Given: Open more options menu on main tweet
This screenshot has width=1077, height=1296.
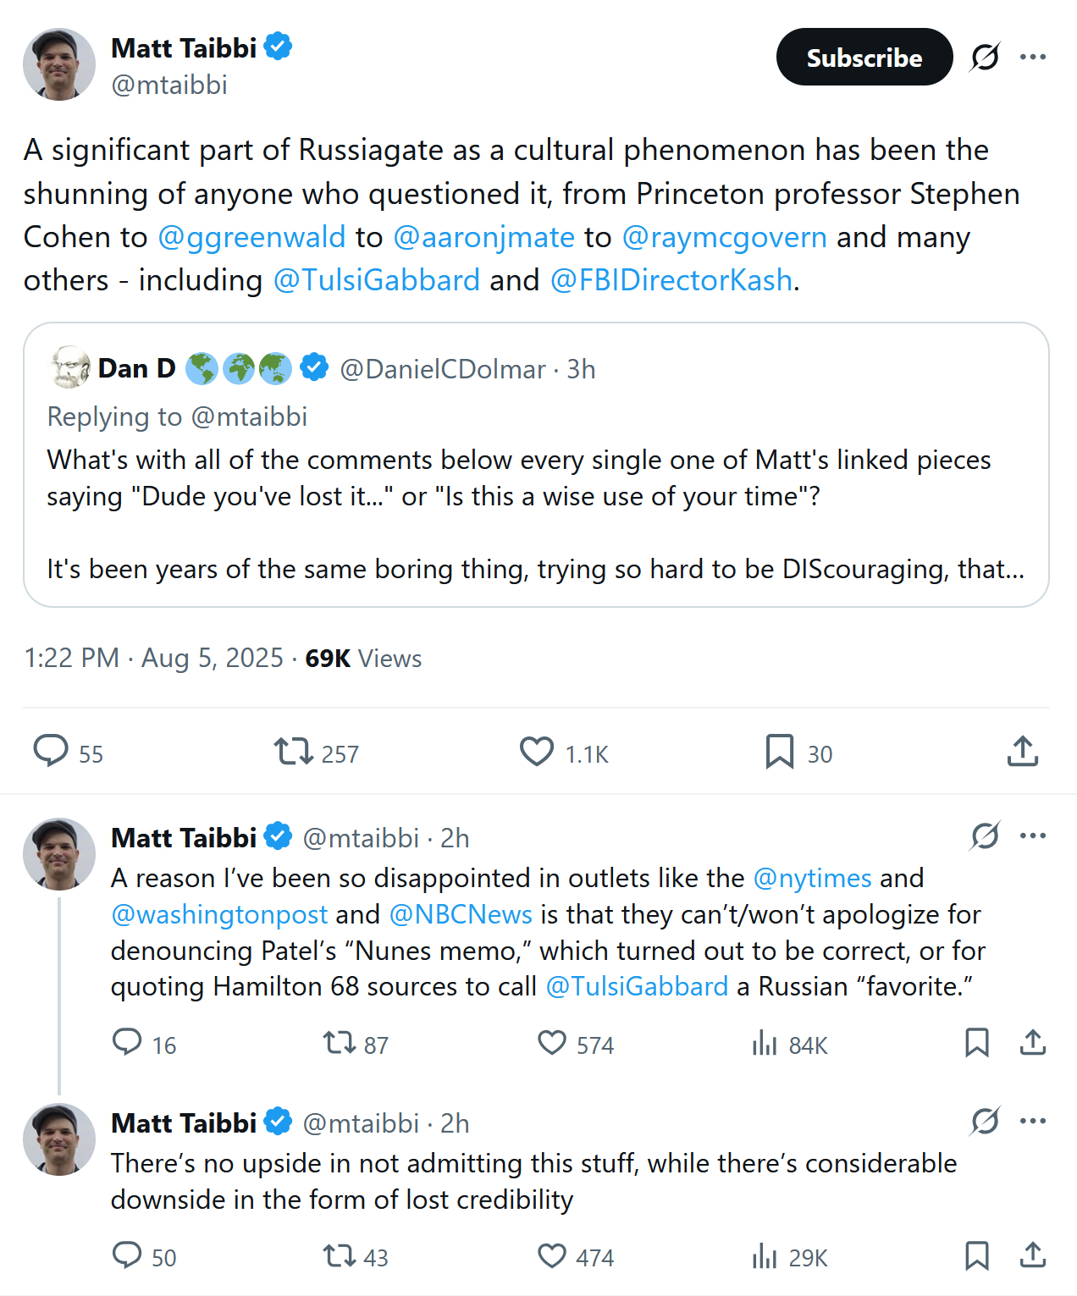Looking at the screenshot, I should coord(1033,58).
